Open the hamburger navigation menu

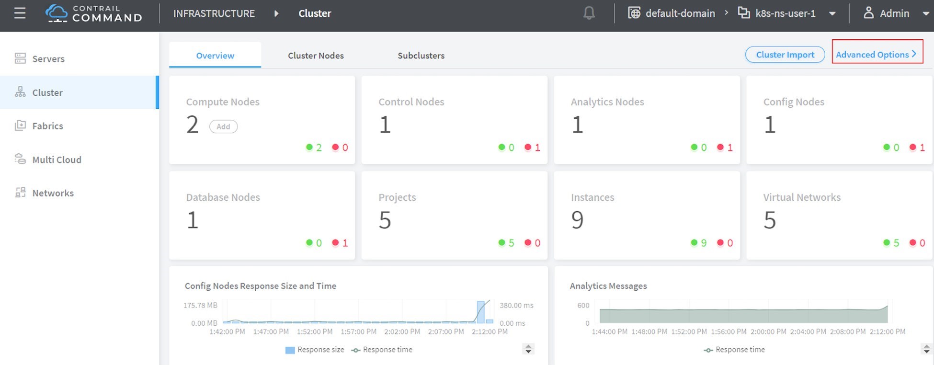pyautogui.click(x=20, y=13)
